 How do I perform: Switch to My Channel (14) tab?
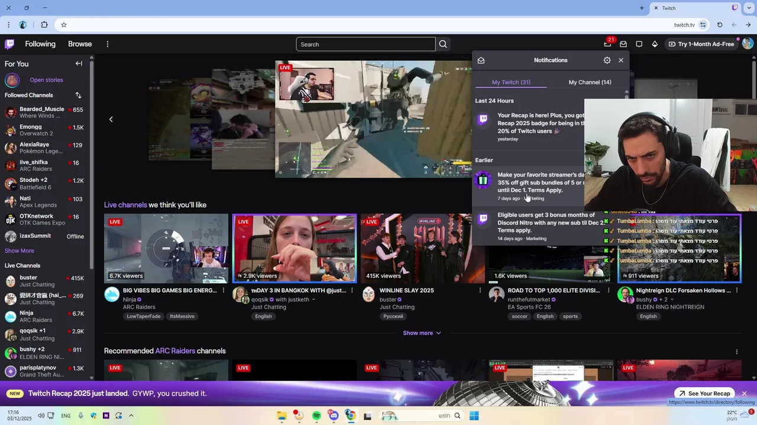(590, 82)
